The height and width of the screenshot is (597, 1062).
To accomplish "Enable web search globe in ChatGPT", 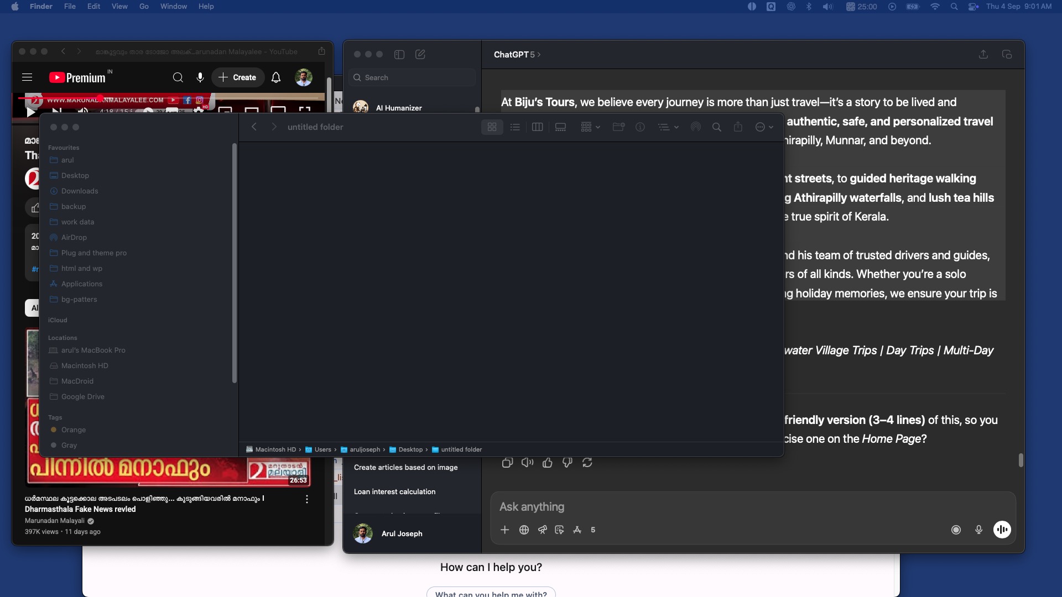I will 524,530.
